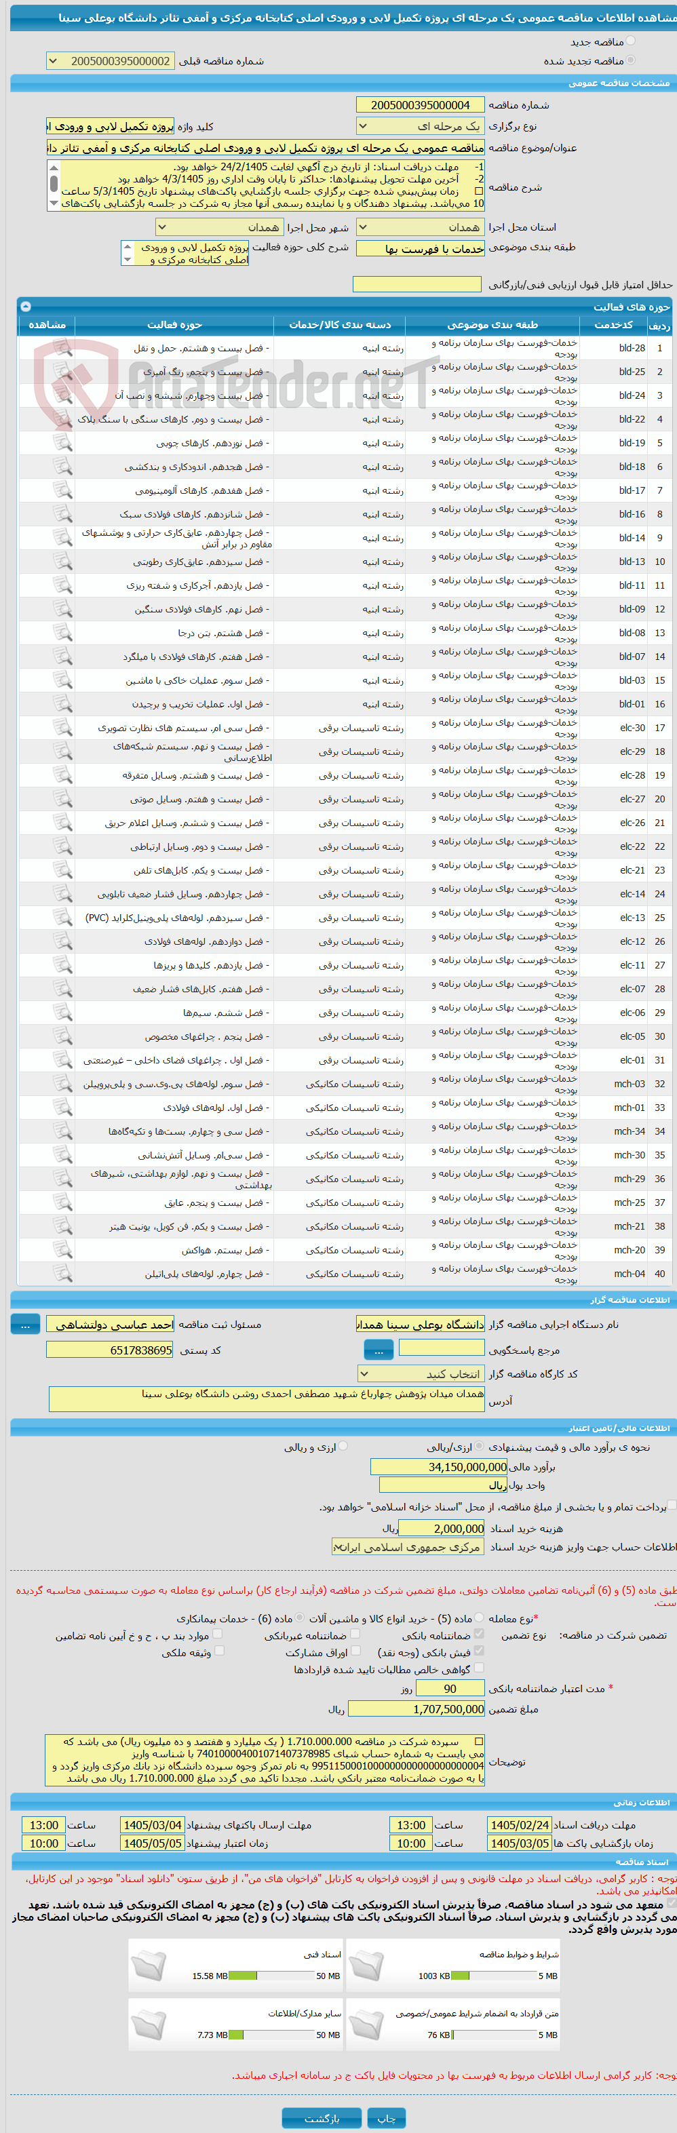Screen dimensions: 677x2133
Task: Click the کد پستی field
Action: 110,1350
